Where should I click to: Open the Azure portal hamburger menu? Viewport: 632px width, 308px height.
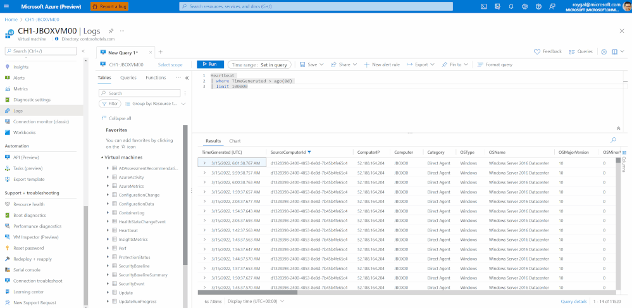6,6
